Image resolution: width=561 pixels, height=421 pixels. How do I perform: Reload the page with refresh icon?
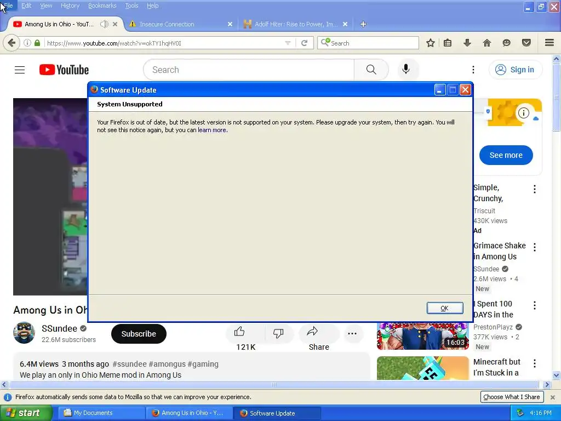tap(305, 43)
